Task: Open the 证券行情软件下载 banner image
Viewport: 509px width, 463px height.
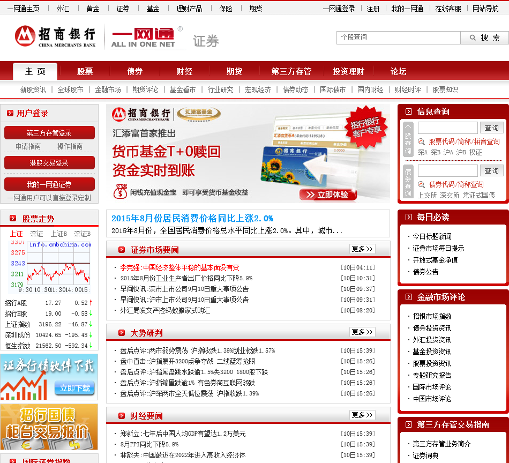Action: [x=49, y=377]
